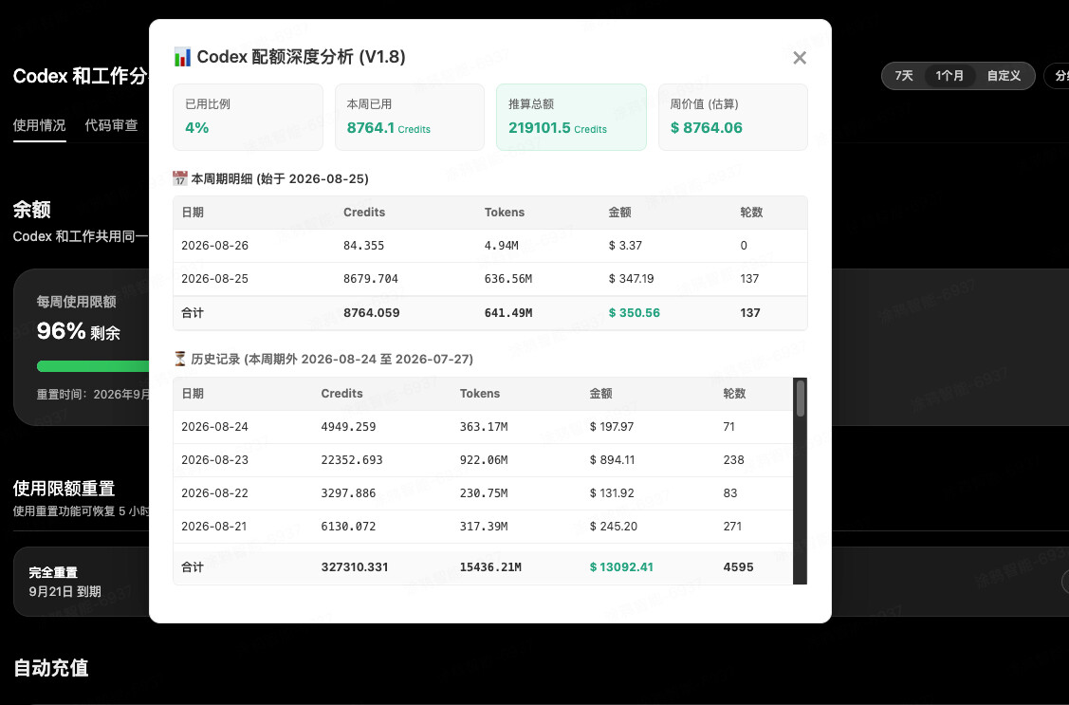This screenshot has width=1069, height=705.
Task: Click the 8679.704 credits value
Action: (x=371, y=279)
